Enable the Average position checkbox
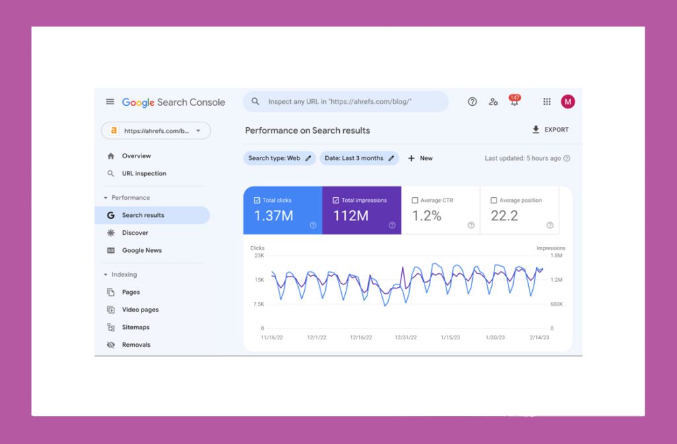Viewport: 677px width, 444px height. pos(494,200)
